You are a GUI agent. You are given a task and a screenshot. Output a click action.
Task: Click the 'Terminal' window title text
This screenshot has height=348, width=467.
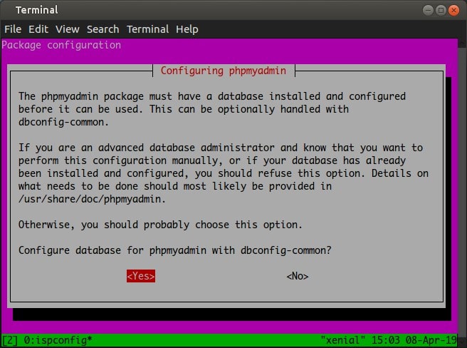(x=37, y=10)
